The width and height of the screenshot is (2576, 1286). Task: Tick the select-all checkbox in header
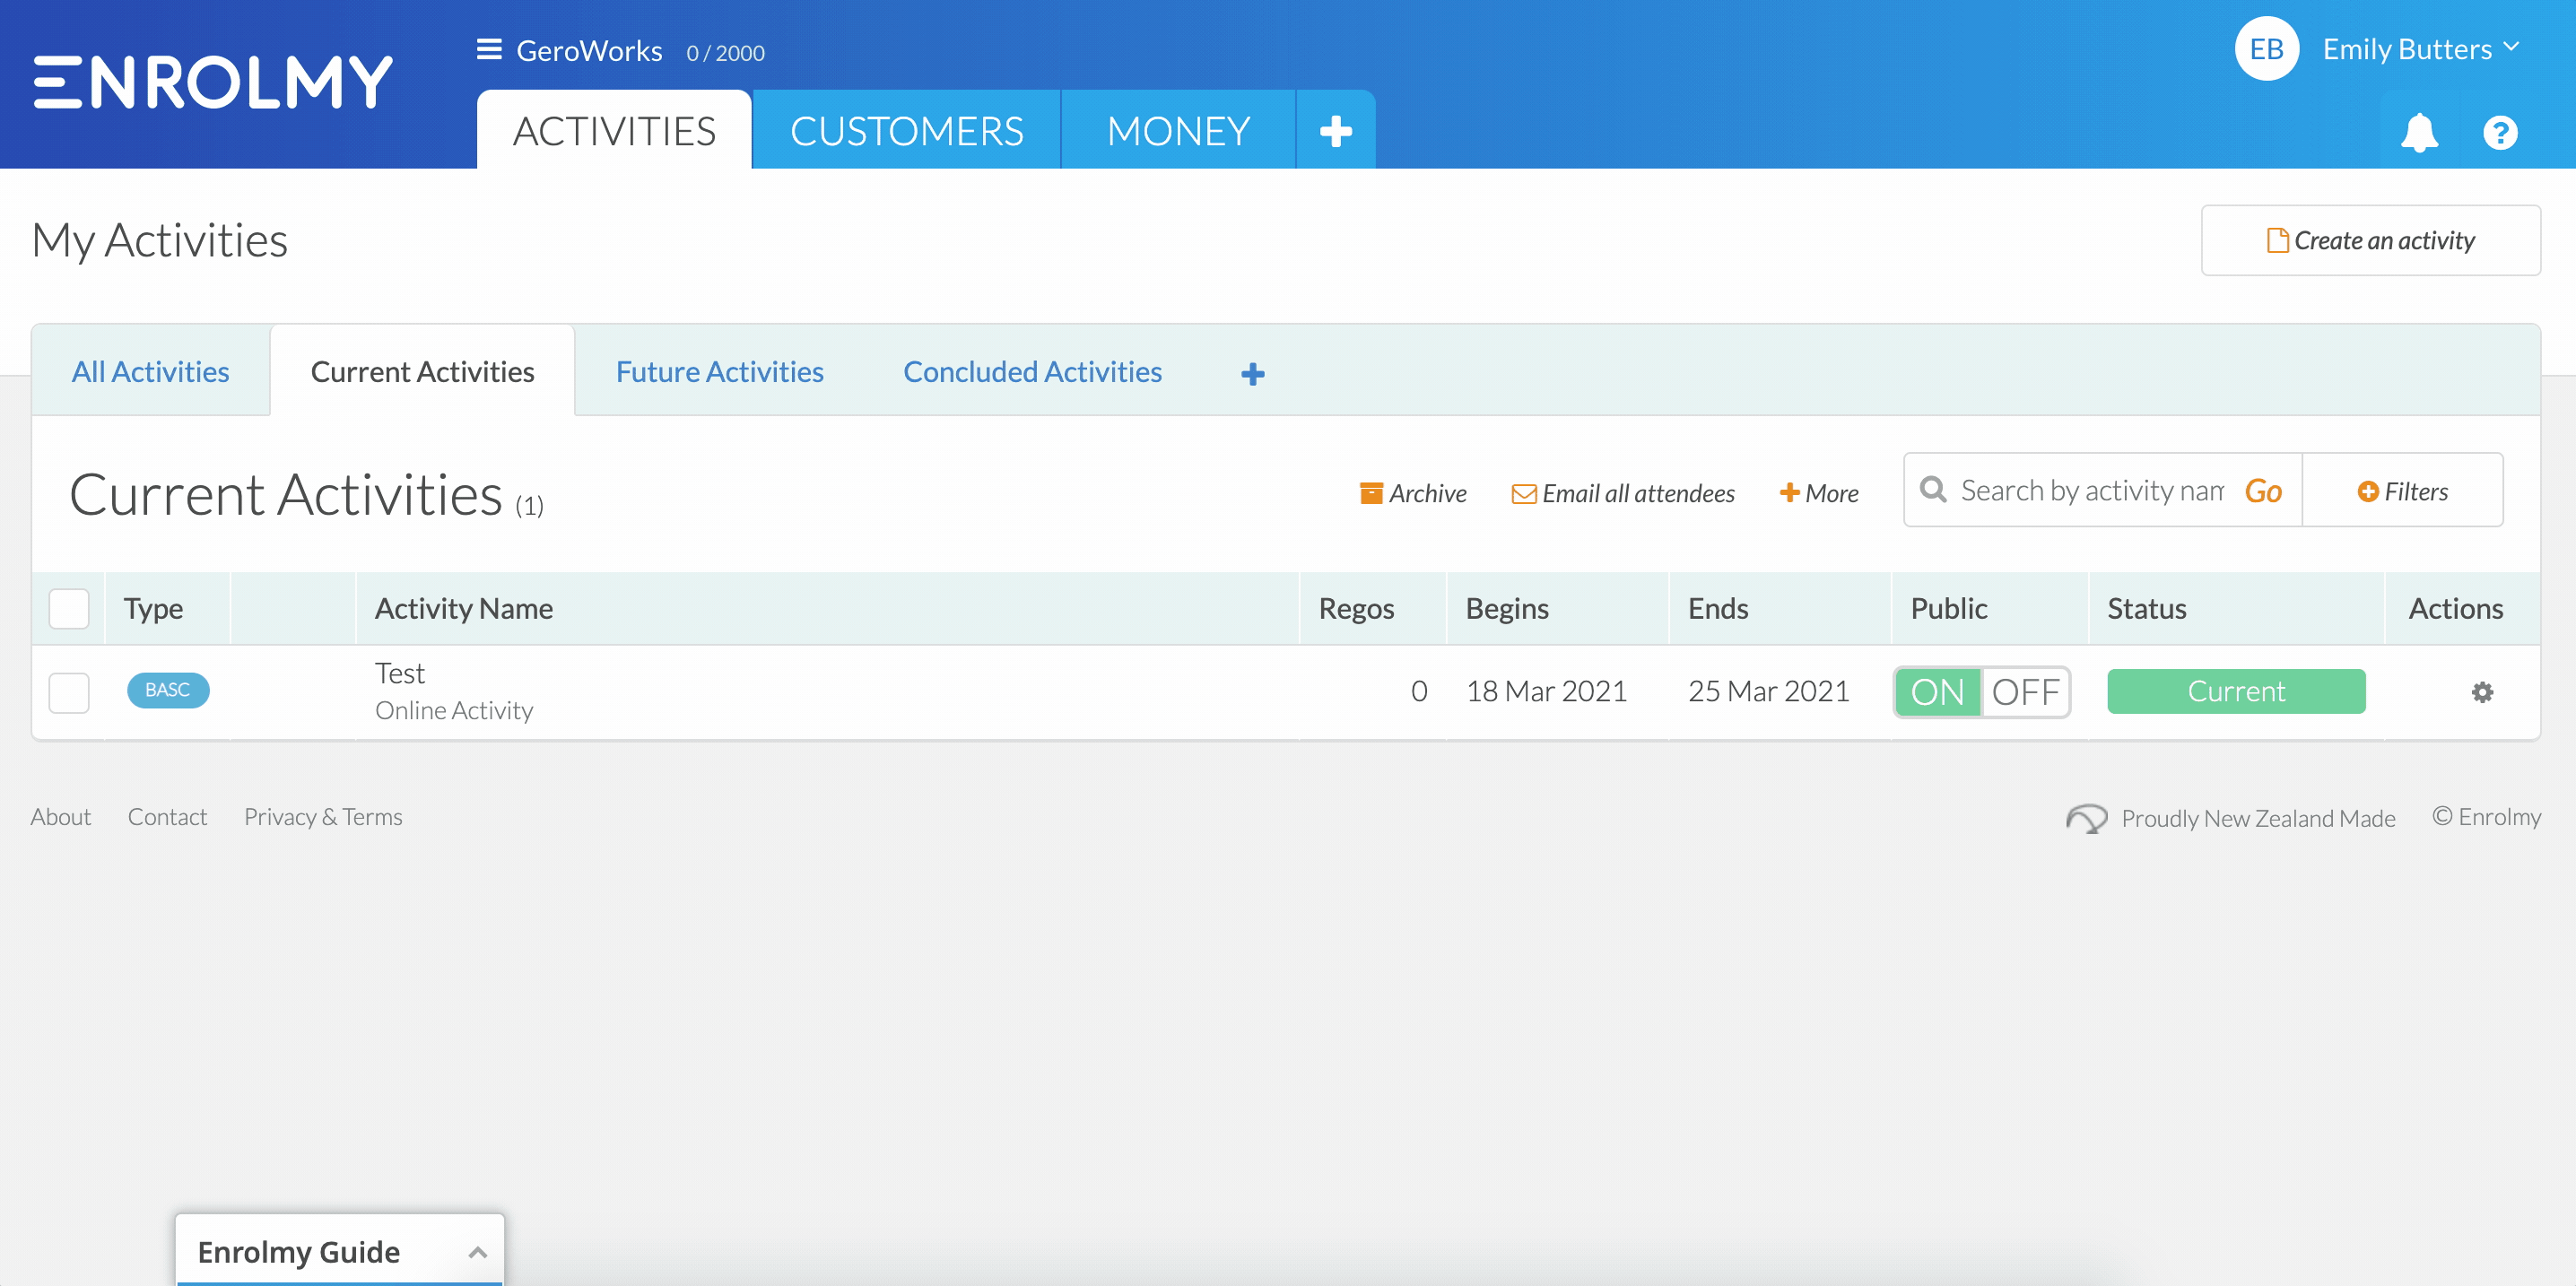(x=69, y=608)
